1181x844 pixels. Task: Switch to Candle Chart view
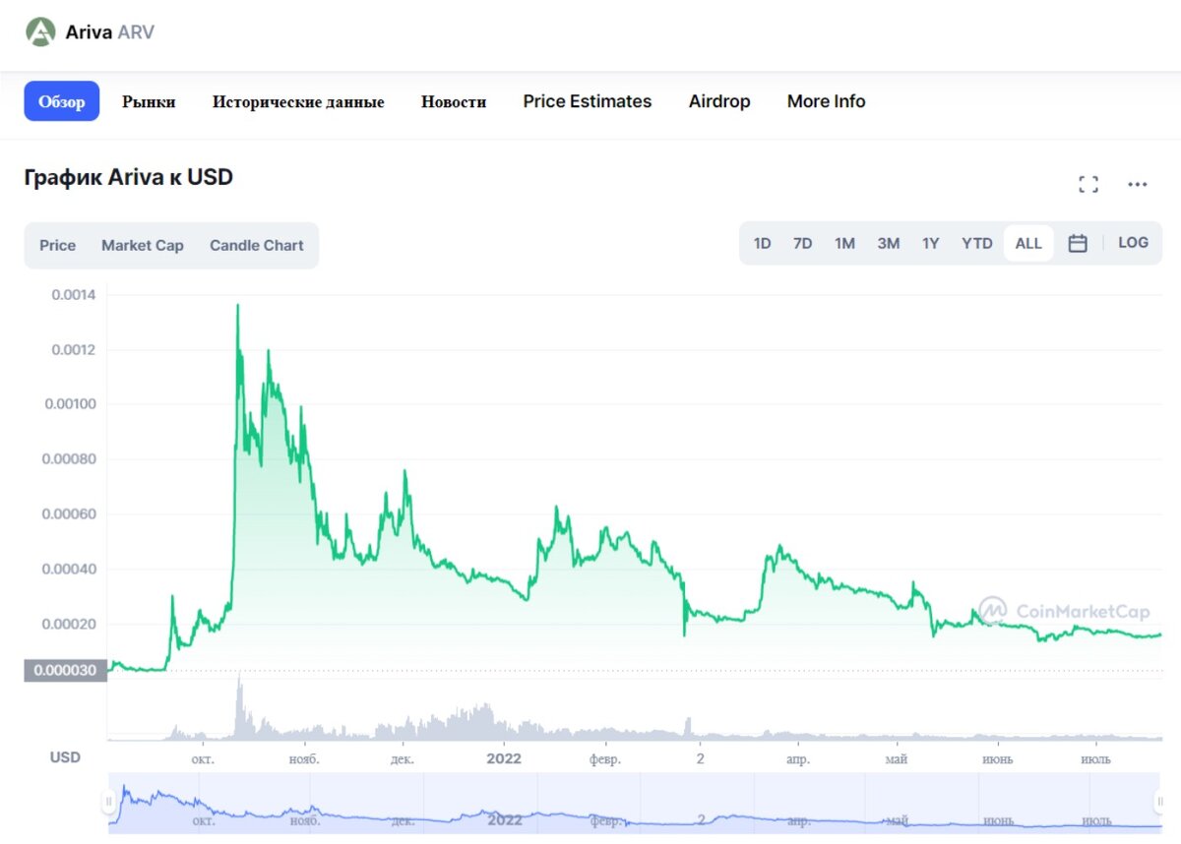pos(257,246)
